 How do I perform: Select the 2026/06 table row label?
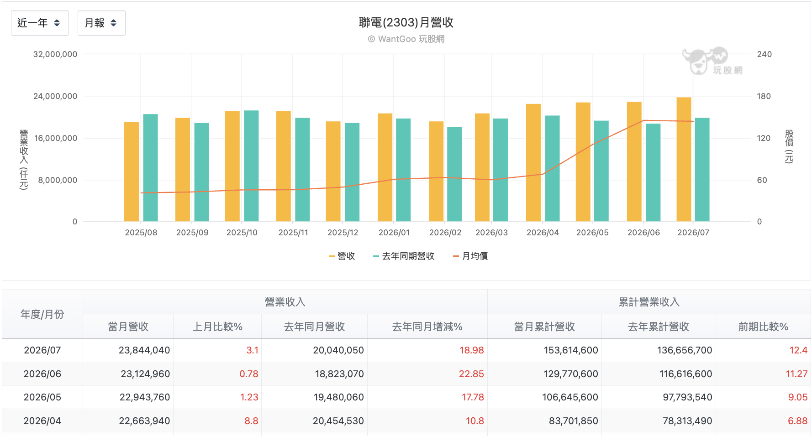[x=42, y=374]
